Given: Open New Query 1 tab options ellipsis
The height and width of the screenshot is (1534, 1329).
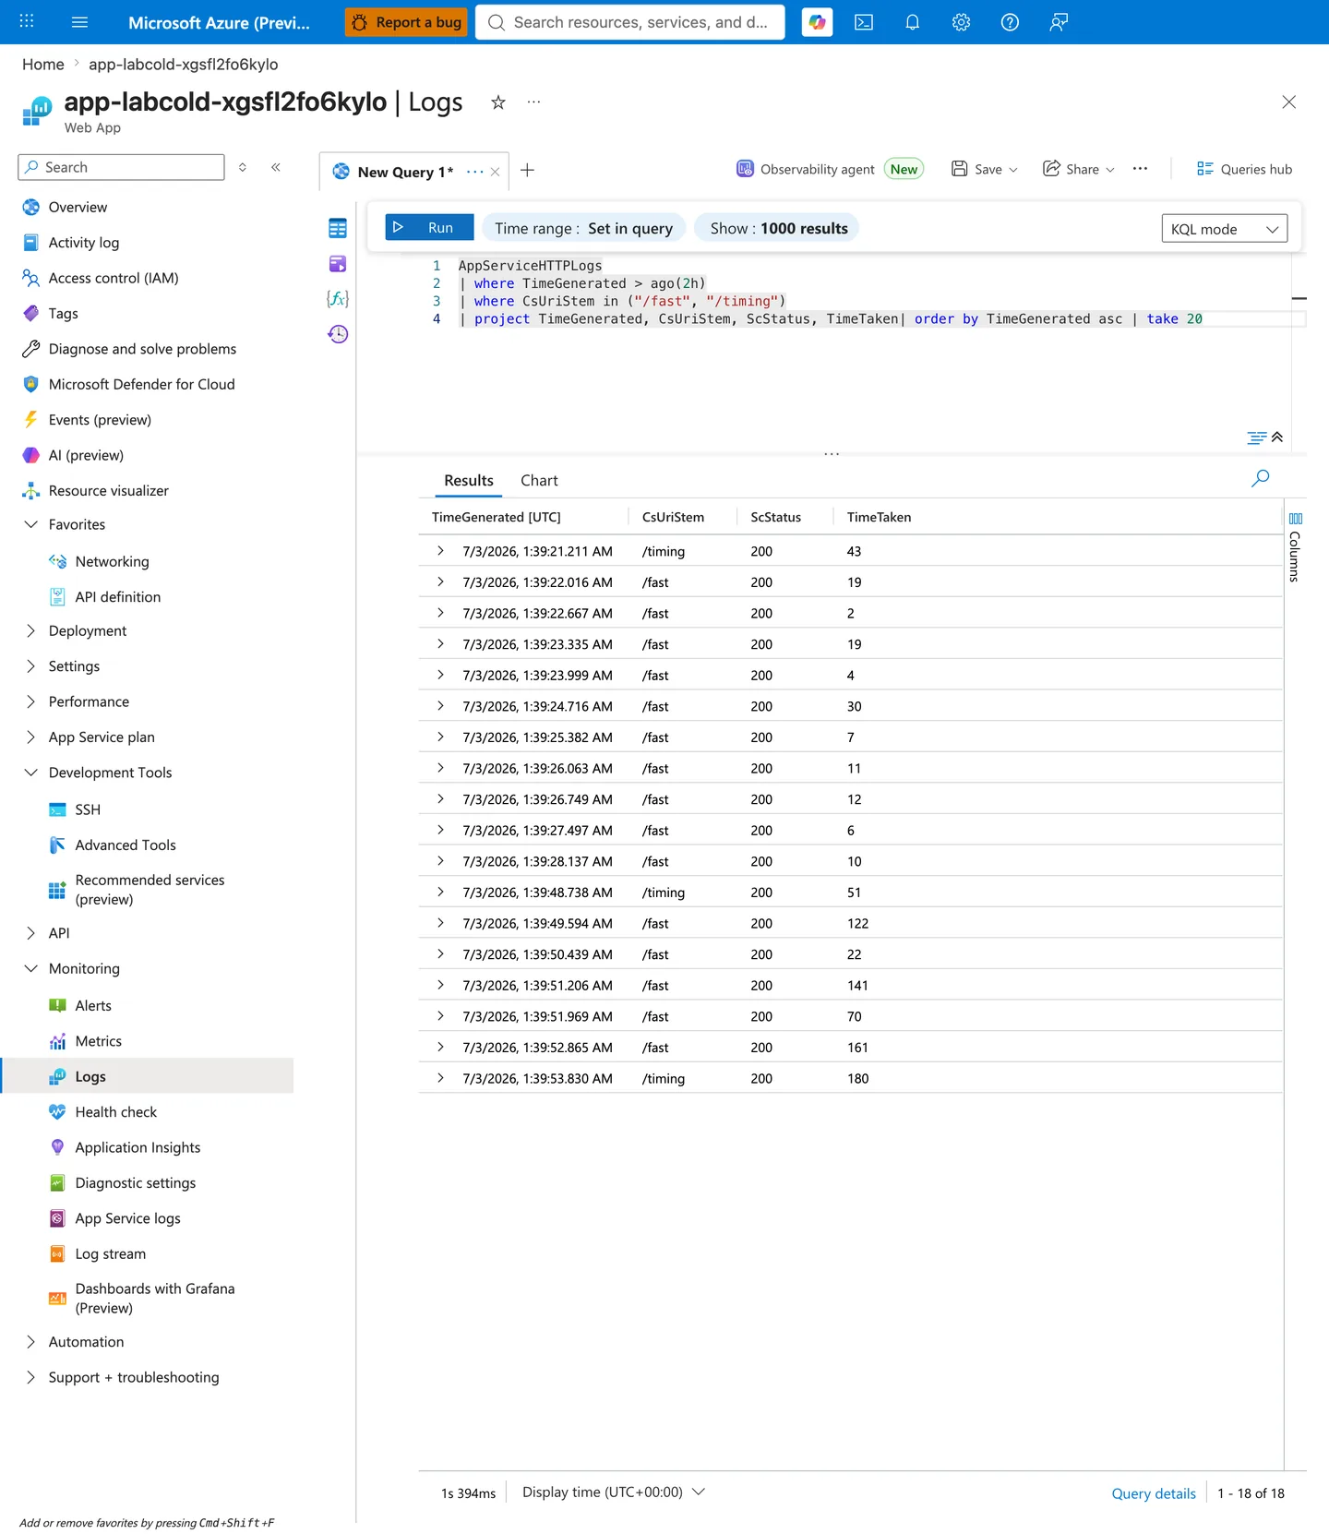Looking at the screenshot, I should click(474, 172).
